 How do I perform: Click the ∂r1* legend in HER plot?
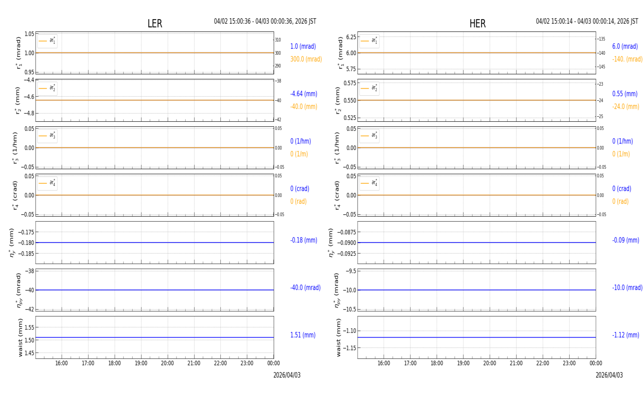click(369, 41)
